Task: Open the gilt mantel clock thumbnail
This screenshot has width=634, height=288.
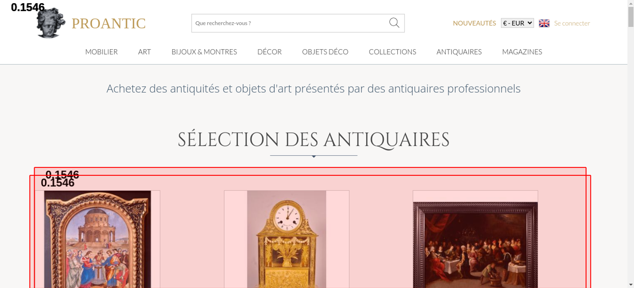Action: (287, 239)
